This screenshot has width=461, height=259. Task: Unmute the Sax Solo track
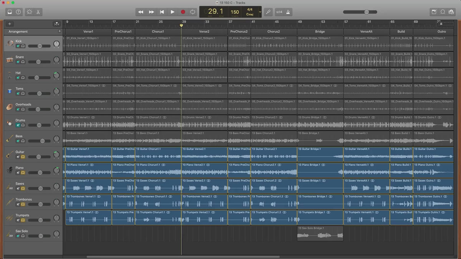pyautogui.click(x=18, y=236)
